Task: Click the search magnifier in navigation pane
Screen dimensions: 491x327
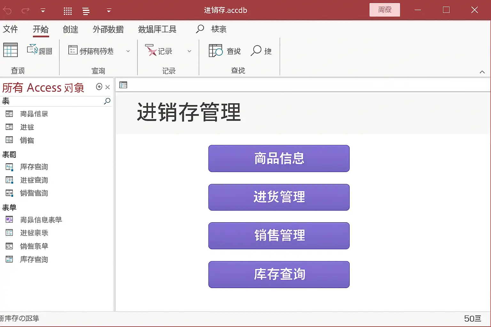Action: [x=107, y=101]
